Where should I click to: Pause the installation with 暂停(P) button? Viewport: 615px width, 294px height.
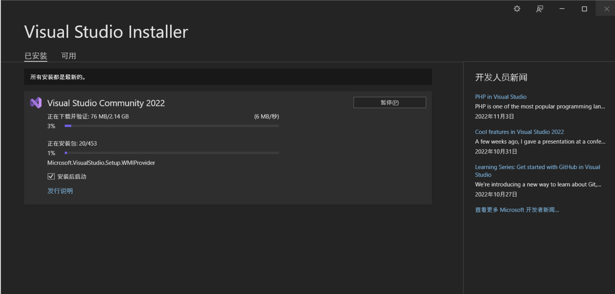[x=390, y=103]
